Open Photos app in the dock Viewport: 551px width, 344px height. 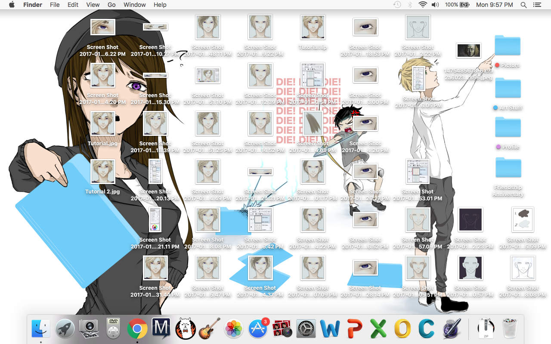(x=234, y=329)
